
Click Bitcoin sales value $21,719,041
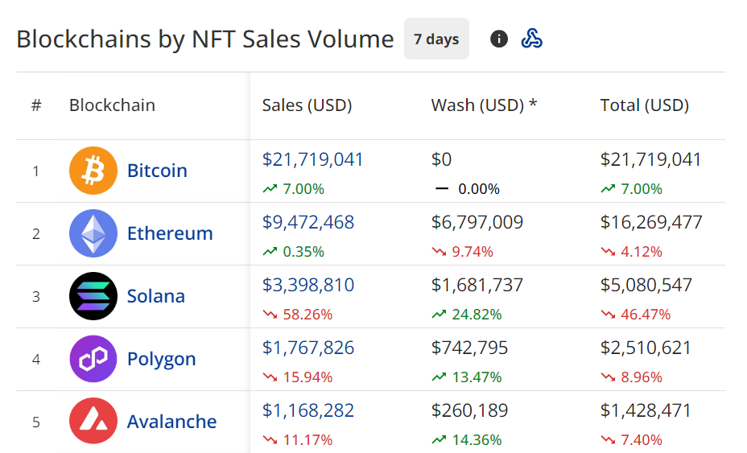(312, 159)
